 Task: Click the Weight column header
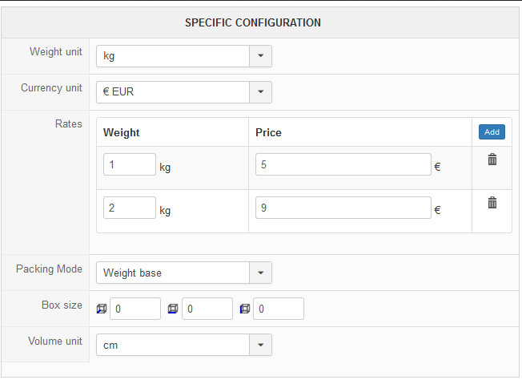(121, 132)
